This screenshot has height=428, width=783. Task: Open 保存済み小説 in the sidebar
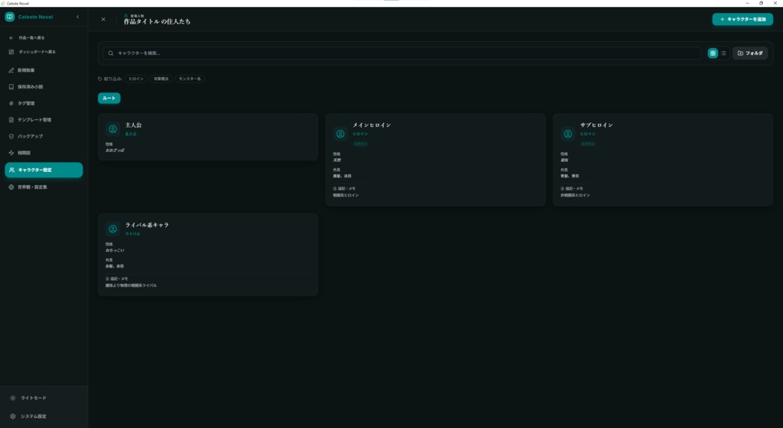point(44,87)
